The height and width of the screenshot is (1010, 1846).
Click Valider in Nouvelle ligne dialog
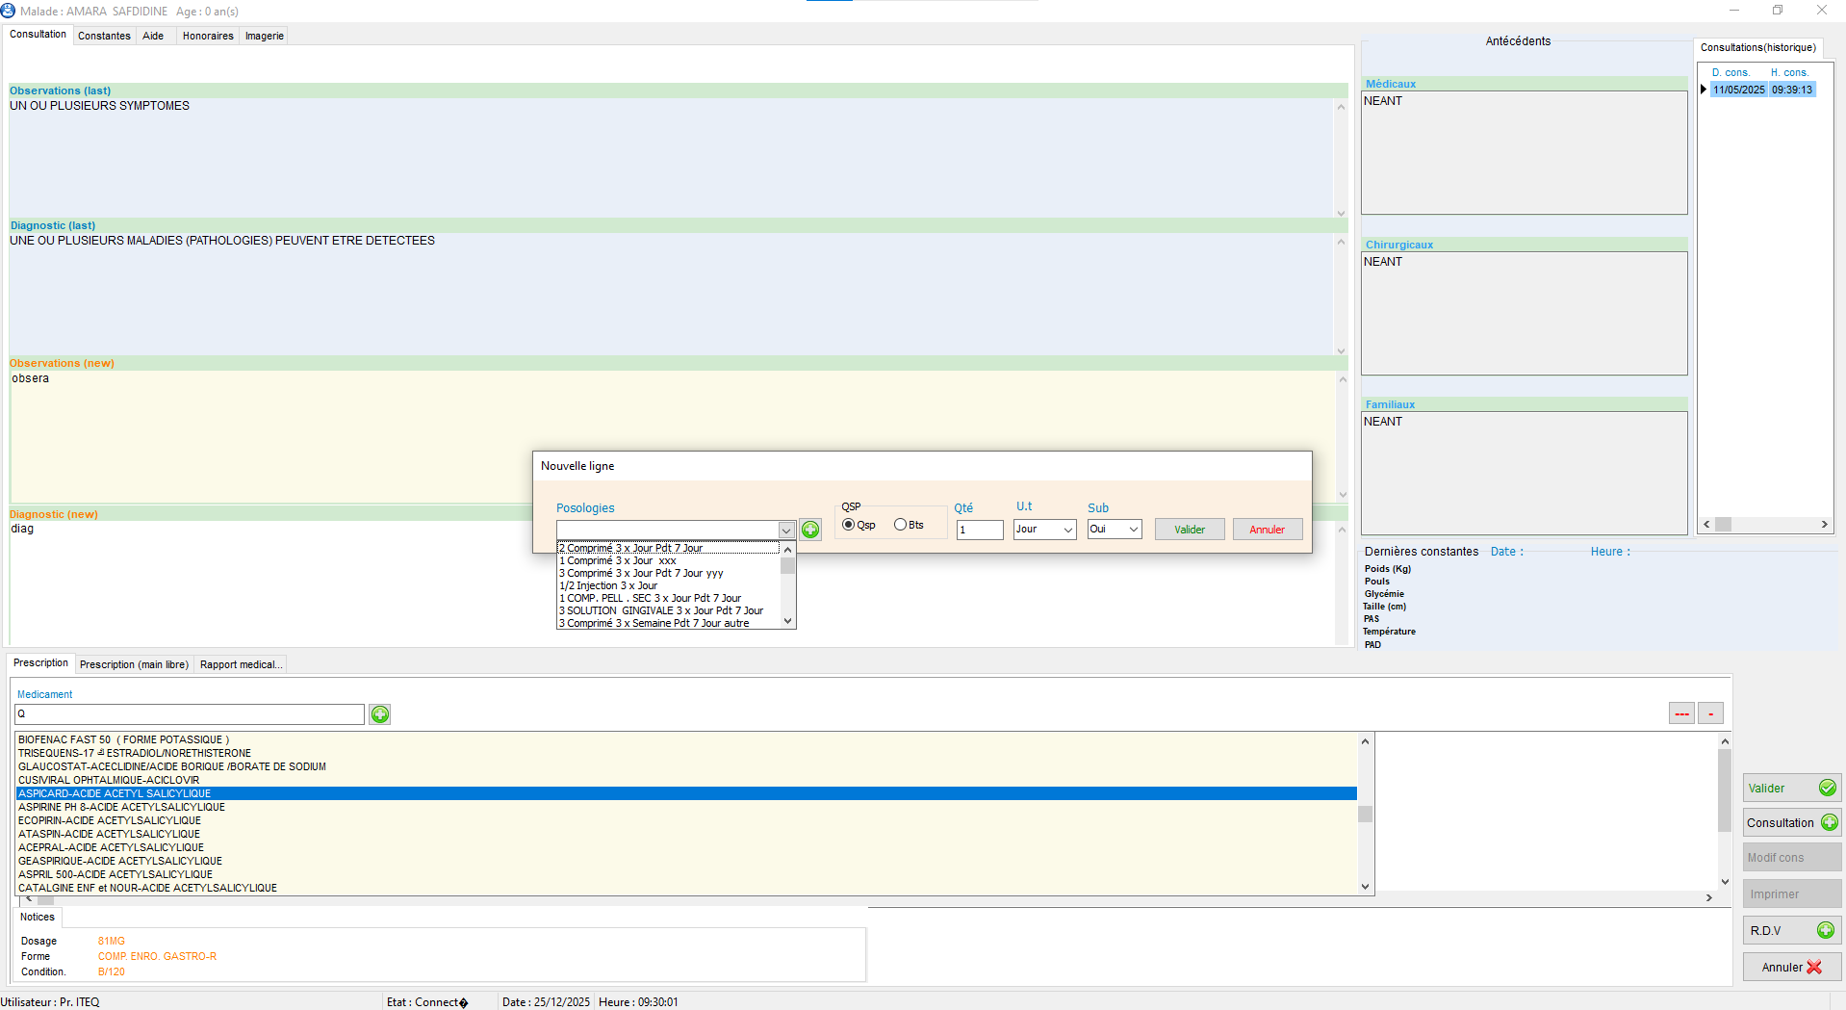point(1190,530)
